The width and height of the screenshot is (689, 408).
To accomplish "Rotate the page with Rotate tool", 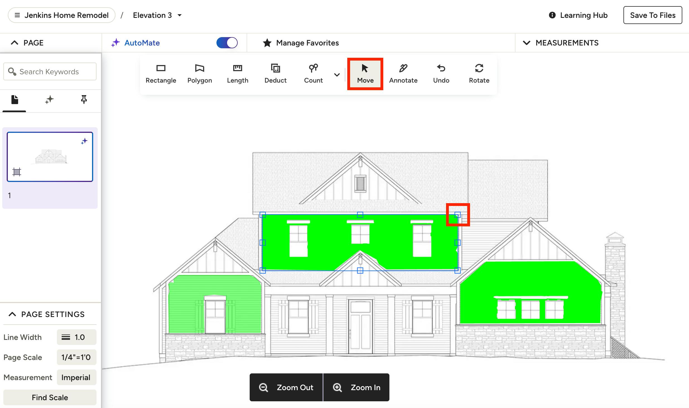I will (479, 74).
